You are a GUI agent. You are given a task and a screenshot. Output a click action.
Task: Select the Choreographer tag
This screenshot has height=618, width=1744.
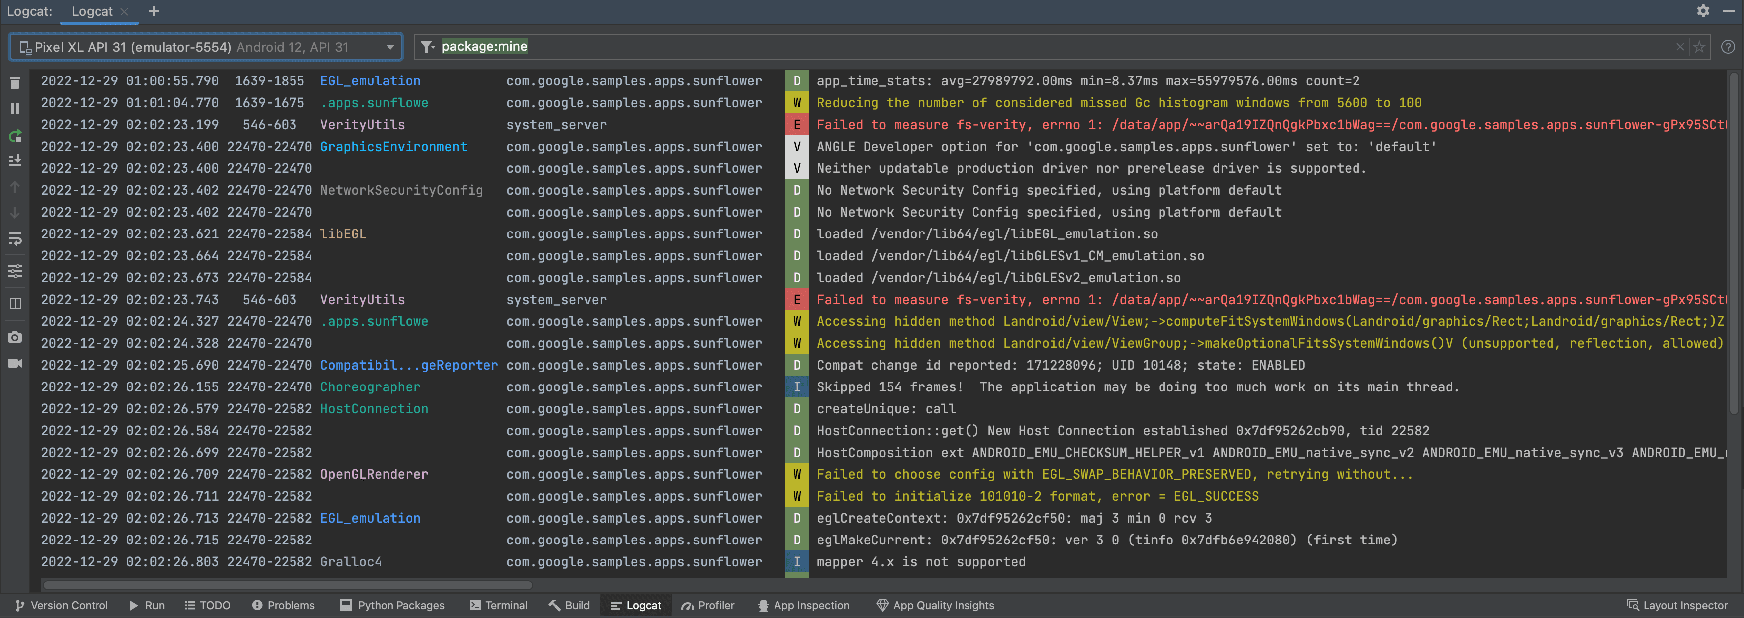(x=370, y=387)
